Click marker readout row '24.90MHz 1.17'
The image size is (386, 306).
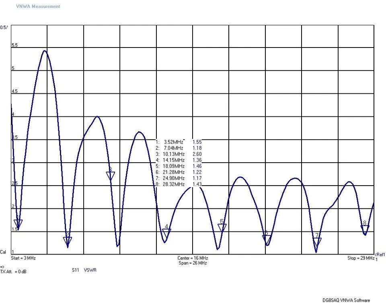179,178
